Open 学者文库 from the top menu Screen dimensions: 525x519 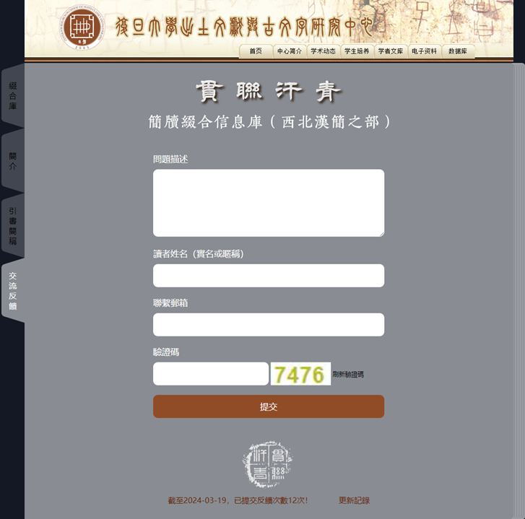click(391, 51)
